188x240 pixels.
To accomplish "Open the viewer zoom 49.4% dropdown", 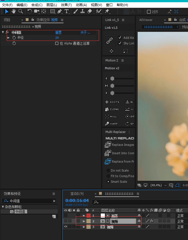I will pos(158,185).
